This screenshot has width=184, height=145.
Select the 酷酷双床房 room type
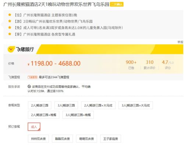tap(62, 139)
